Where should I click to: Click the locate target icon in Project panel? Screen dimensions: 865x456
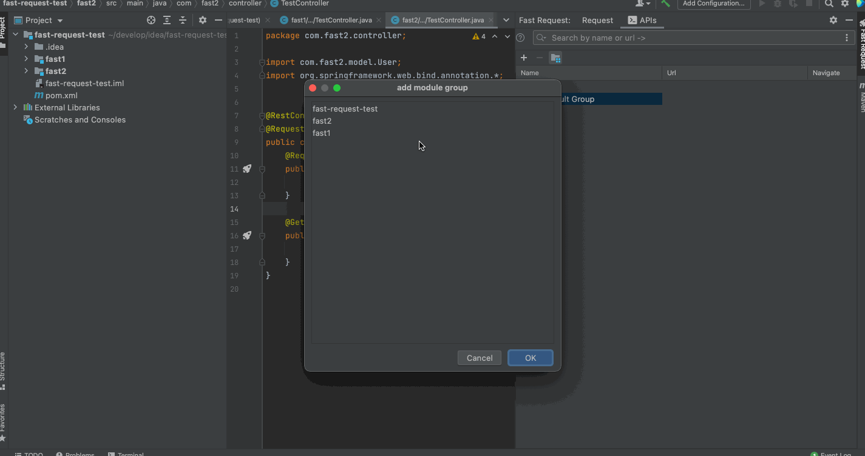(151, 21)
